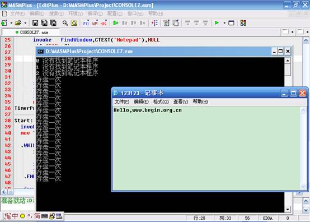The width and height of the screenshot is (310, 222).
Task: Click the Notepad text area containing Hello
Action: [x=206, y=148]
